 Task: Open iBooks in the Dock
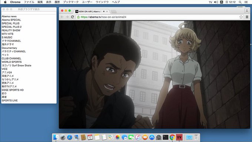pyautogui.click(x=145, y=137)
